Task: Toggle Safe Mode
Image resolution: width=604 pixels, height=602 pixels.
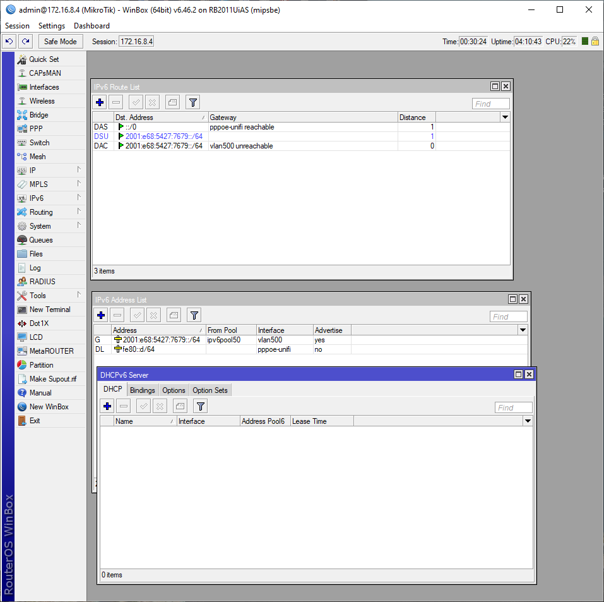Action: [x=61, y=41]
